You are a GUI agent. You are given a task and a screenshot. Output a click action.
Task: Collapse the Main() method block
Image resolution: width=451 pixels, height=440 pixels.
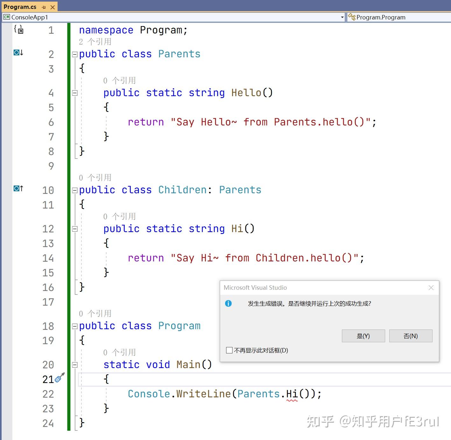[x=75, y=365]
